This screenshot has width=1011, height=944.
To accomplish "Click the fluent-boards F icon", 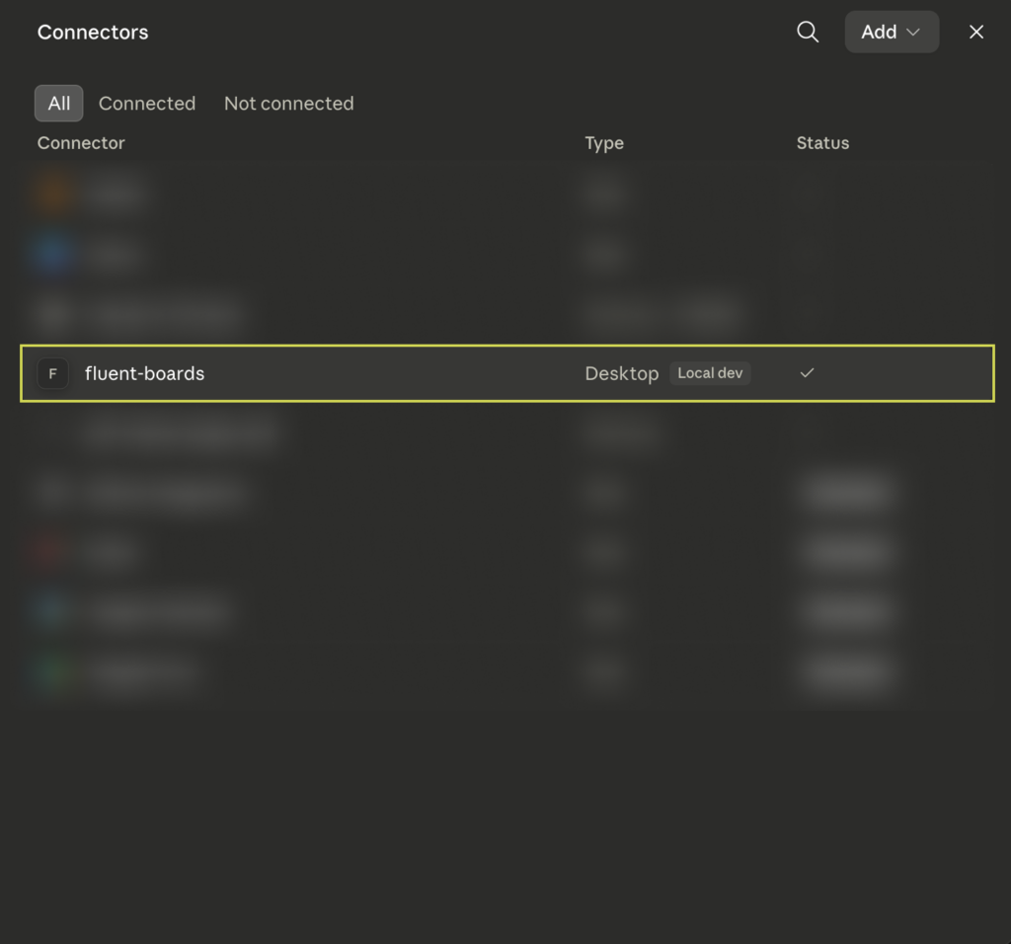I will point(53,373).
